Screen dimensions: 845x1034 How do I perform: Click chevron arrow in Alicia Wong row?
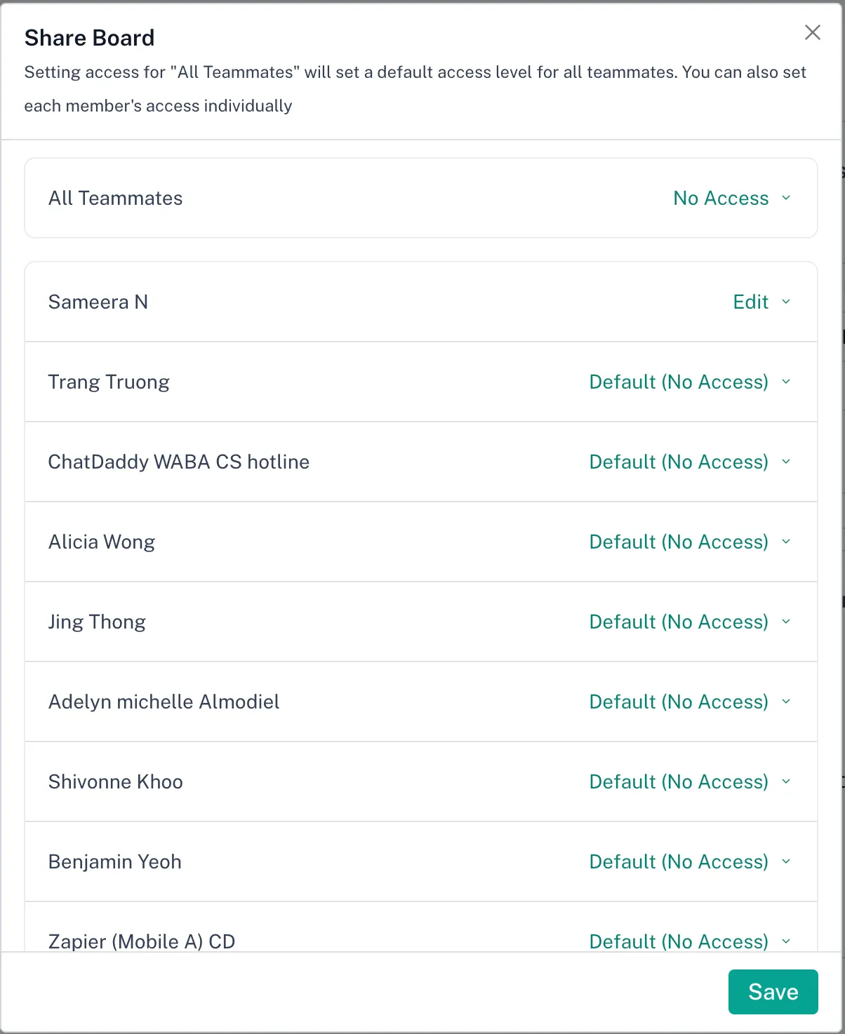point(786,542)
